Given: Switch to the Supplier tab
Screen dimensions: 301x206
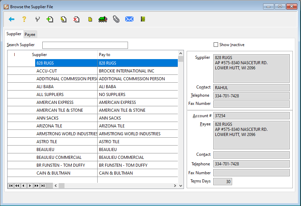Looking at the screenshot, I should pyautogui.click(x=14, y=34).
